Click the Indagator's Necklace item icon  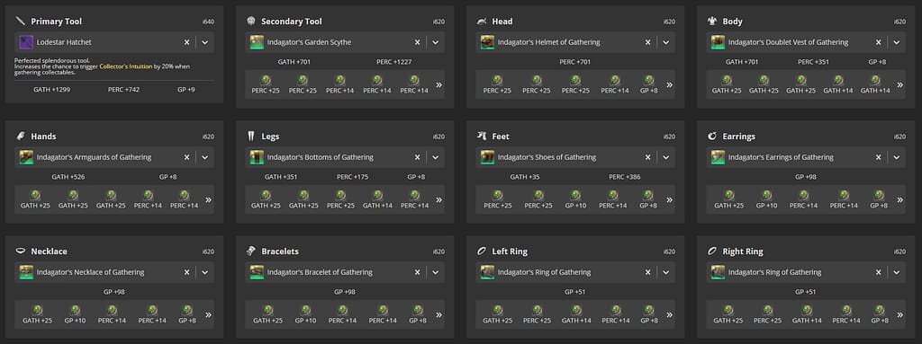click(26, 272)
